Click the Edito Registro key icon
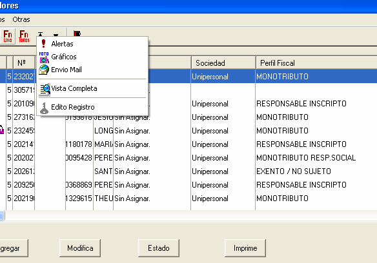Viewport: 377px width, 263px height. click(44, 108)
